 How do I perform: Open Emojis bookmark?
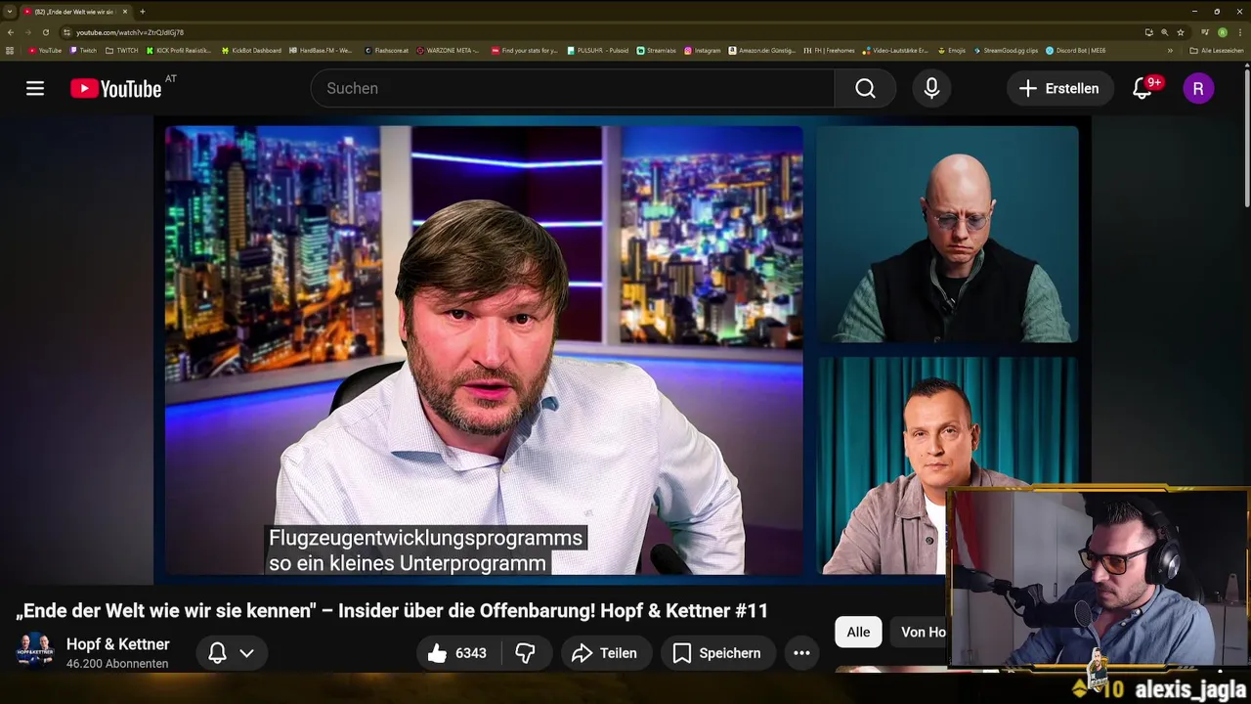(x=952, y=50)
